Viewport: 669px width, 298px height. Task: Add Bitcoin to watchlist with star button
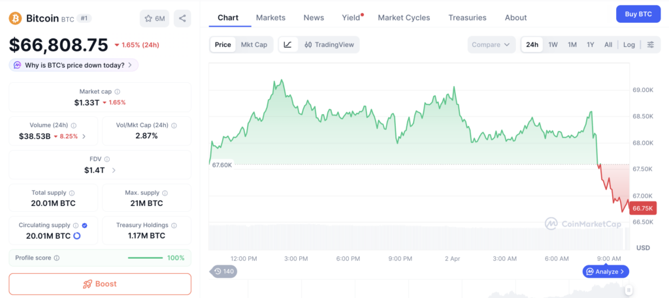coord(154,18)
